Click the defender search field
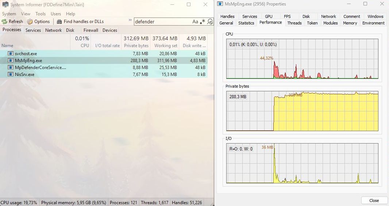Image resolution: width=389 pixels, height=206 pixels. click(162, 22)
